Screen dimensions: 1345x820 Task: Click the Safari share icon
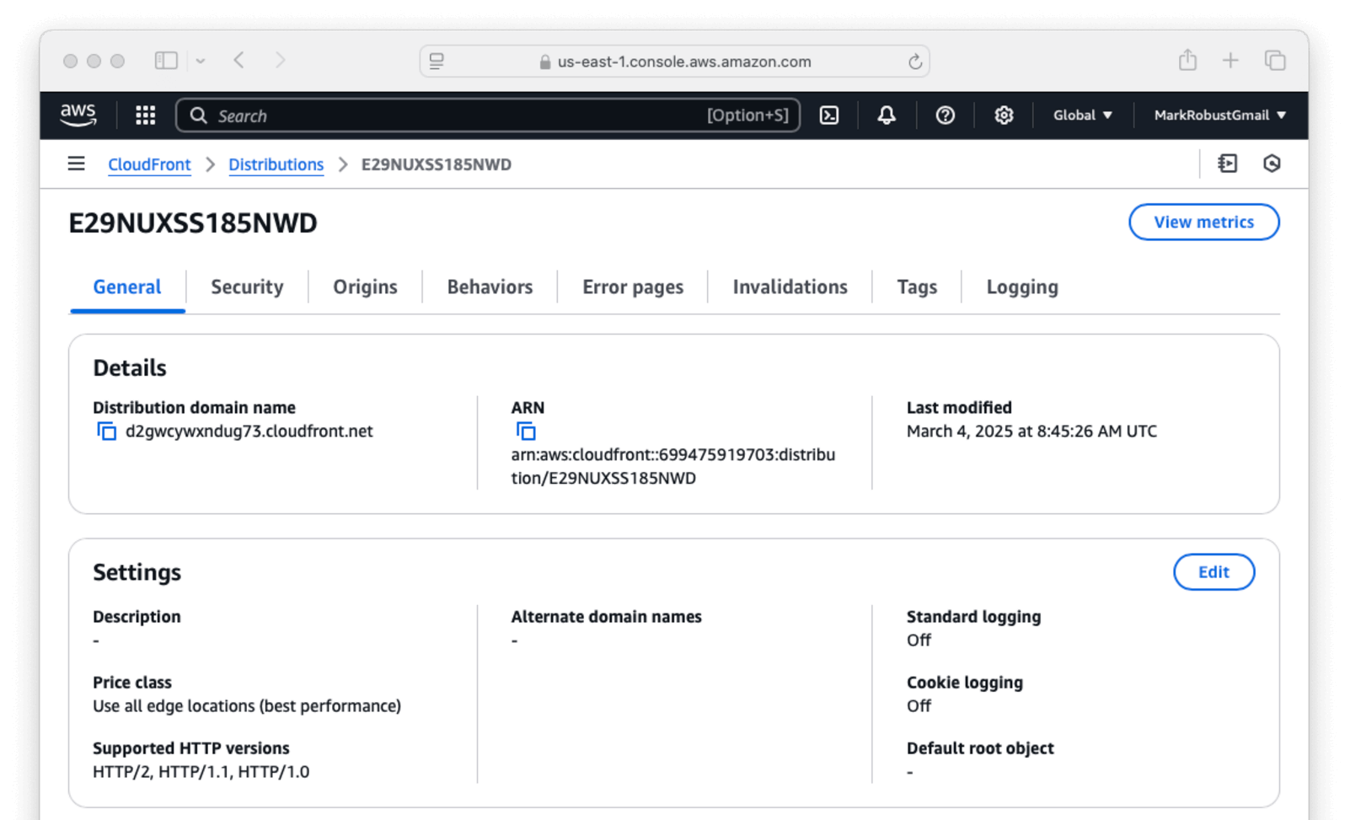1187,60
